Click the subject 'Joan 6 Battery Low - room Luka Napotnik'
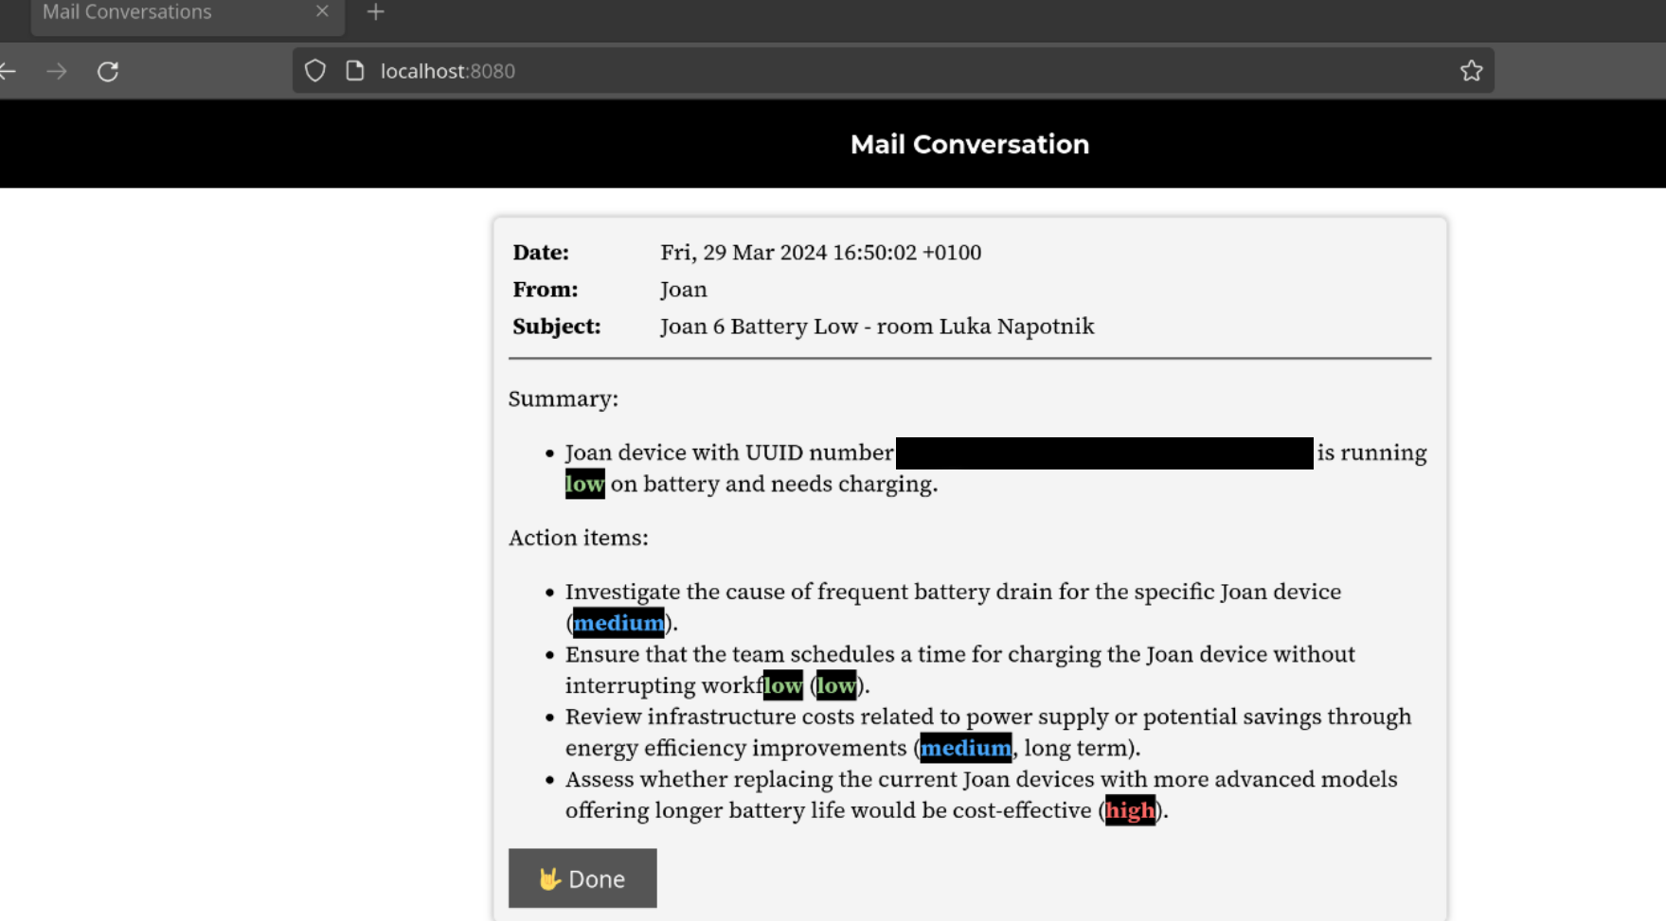Image resolution: width=1666 pixels, height=921 pixels. (x=877, y=327)
